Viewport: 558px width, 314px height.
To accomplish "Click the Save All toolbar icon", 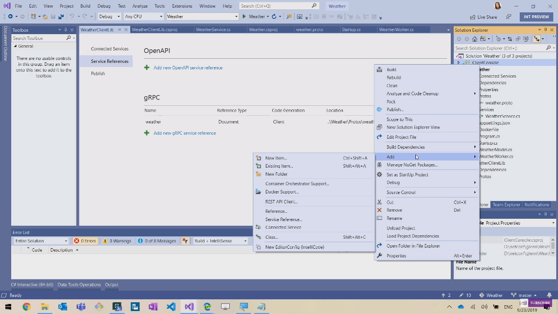I will click(x=61, y=16).
